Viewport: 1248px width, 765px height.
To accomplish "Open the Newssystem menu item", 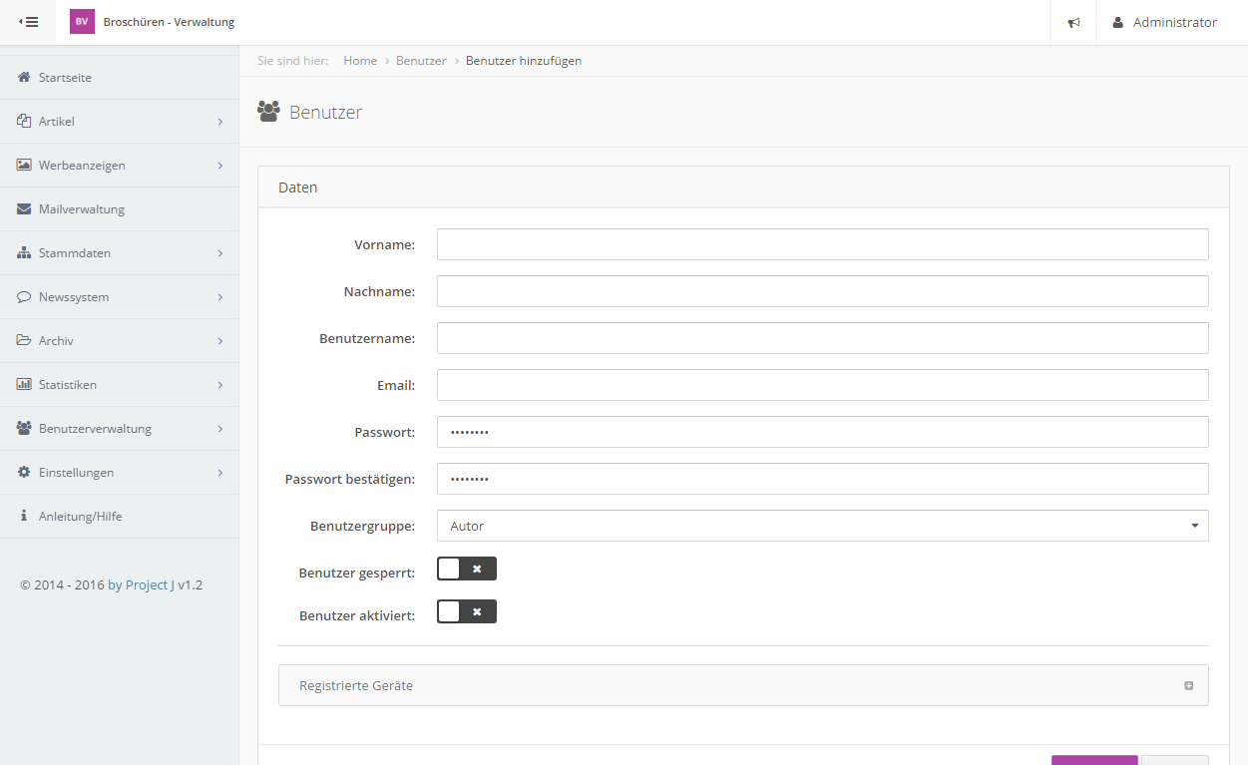I will [74, 297].
